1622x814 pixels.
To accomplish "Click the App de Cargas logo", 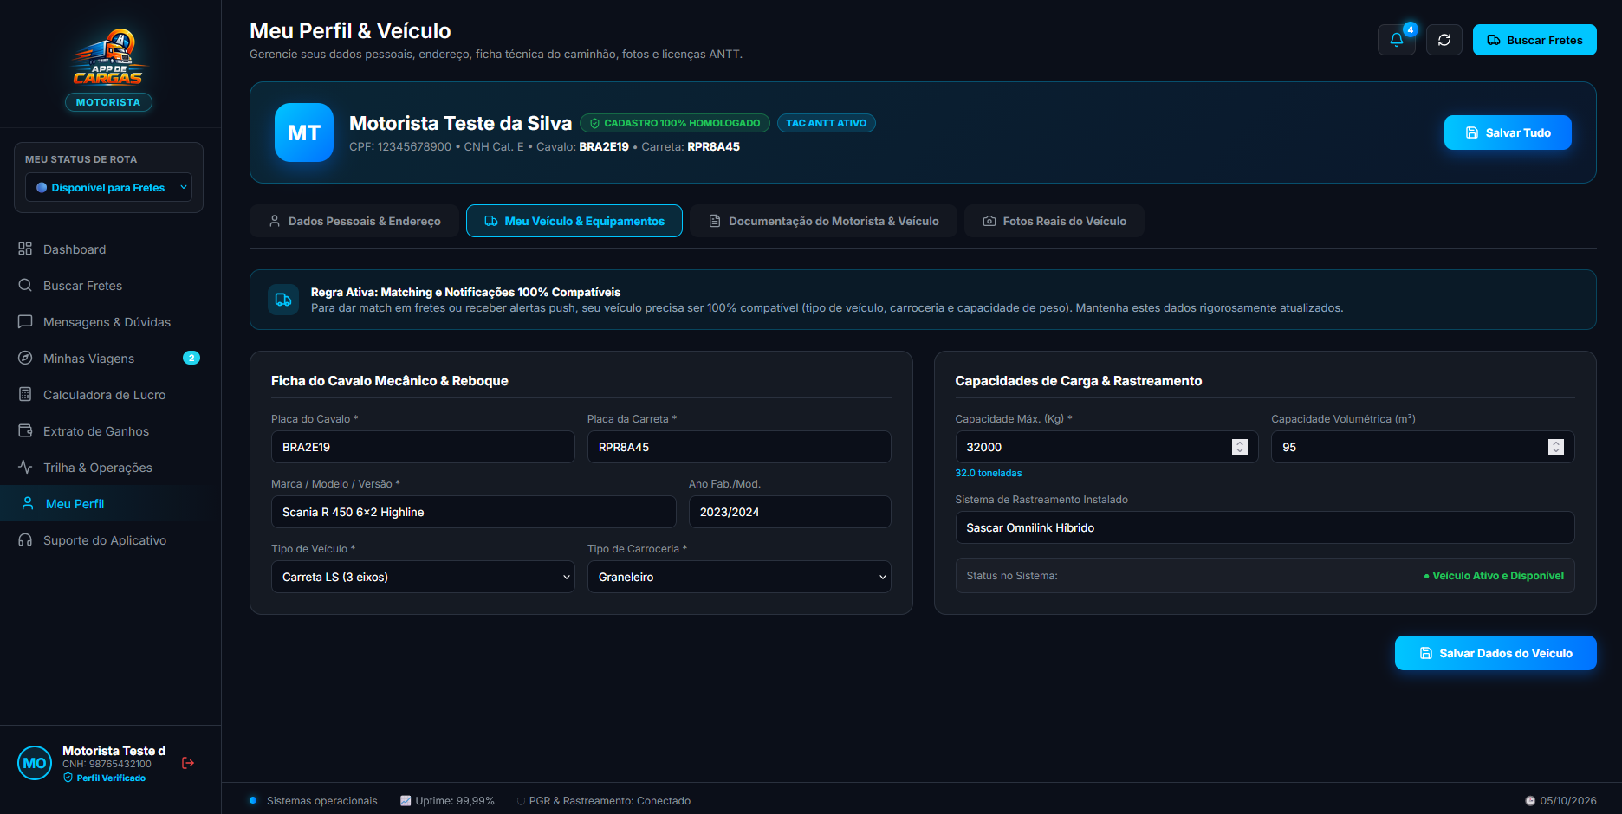I will pos(108,57).
